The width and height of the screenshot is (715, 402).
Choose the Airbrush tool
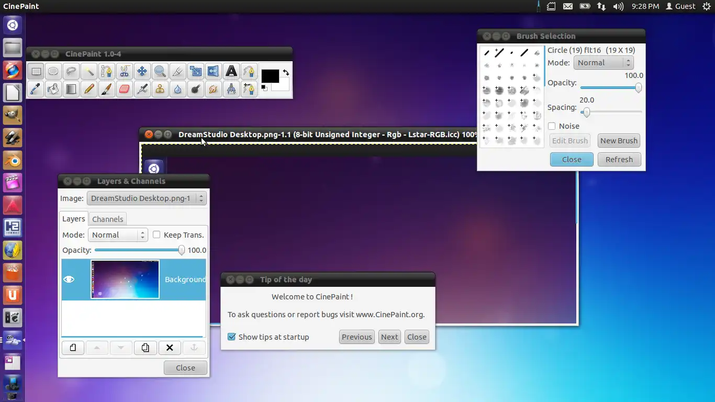[x=142, y=89]
